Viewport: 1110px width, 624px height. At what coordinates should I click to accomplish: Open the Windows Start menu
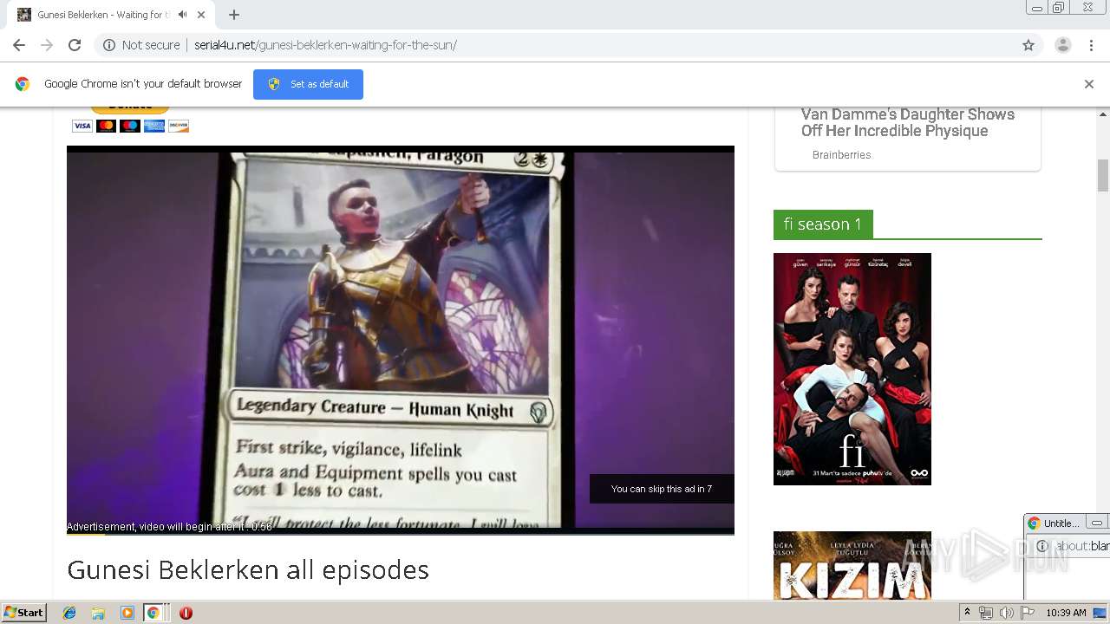click(24, 612)
